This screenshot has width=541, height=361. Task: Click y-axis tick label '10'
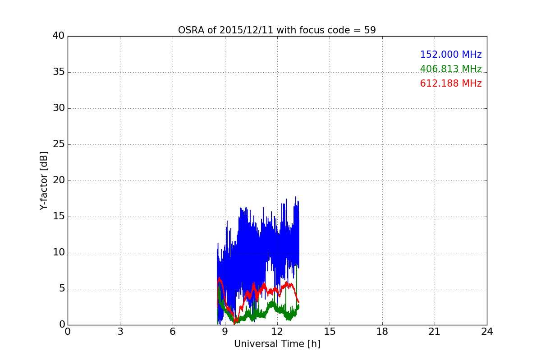coord(59,253)
